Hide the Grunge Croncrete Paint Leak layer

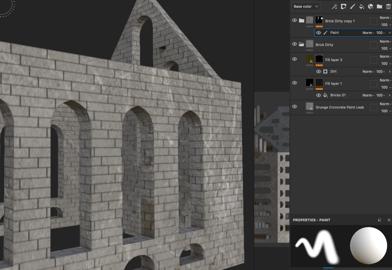[294, 107]
